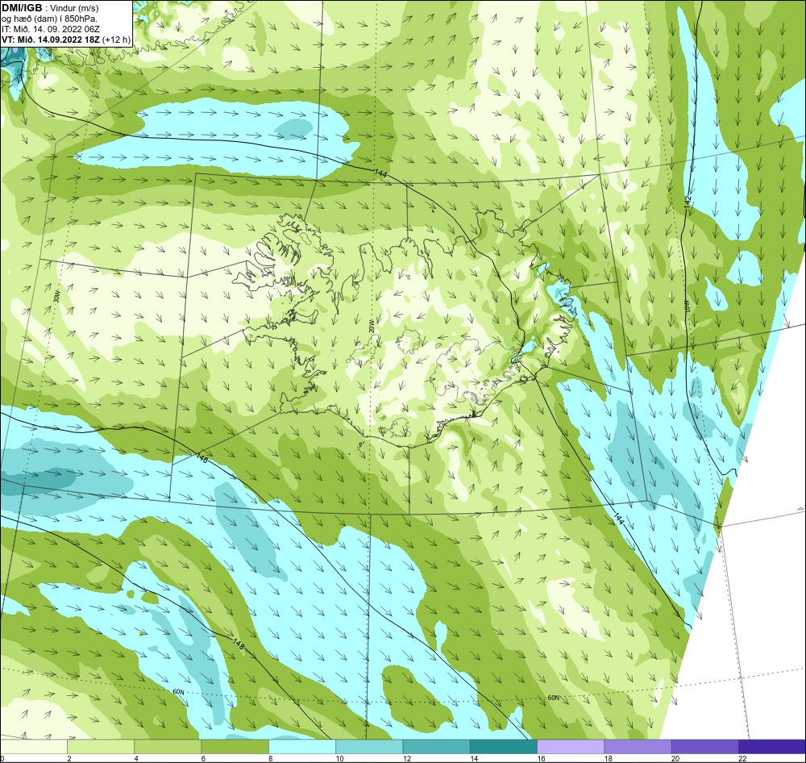Click the 20–22 m/s purple legend swatch
The height and width of the screenshot is (763, 806).
tap(704, 746)
